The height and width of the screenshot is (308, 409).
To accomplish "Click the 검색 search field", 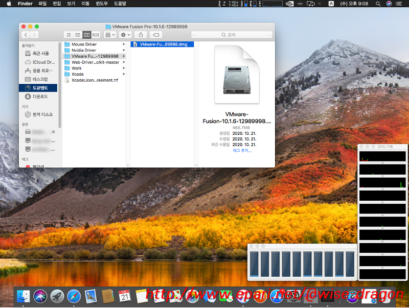I will [232, 35].
